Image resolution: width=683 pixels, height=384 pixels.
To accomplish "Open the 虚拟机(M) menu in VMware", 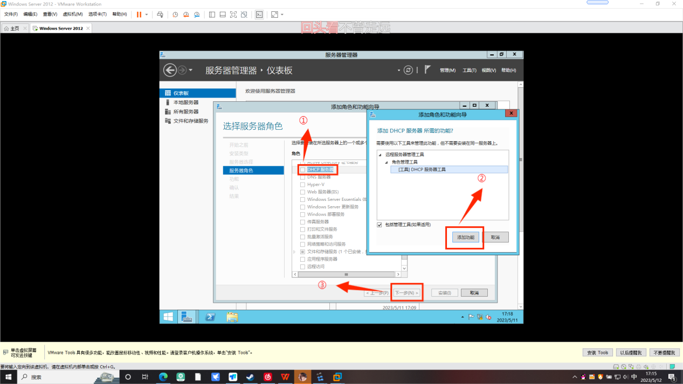I will (73, 15).
